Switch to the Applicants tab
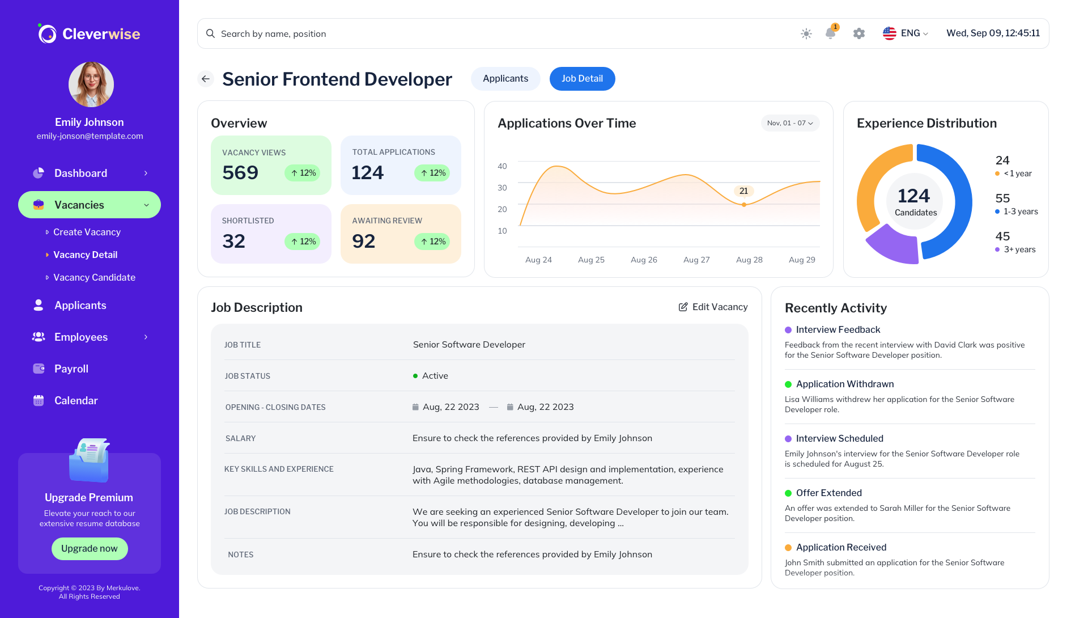Viewport: 1088px width, 618px height. (505, 79)
